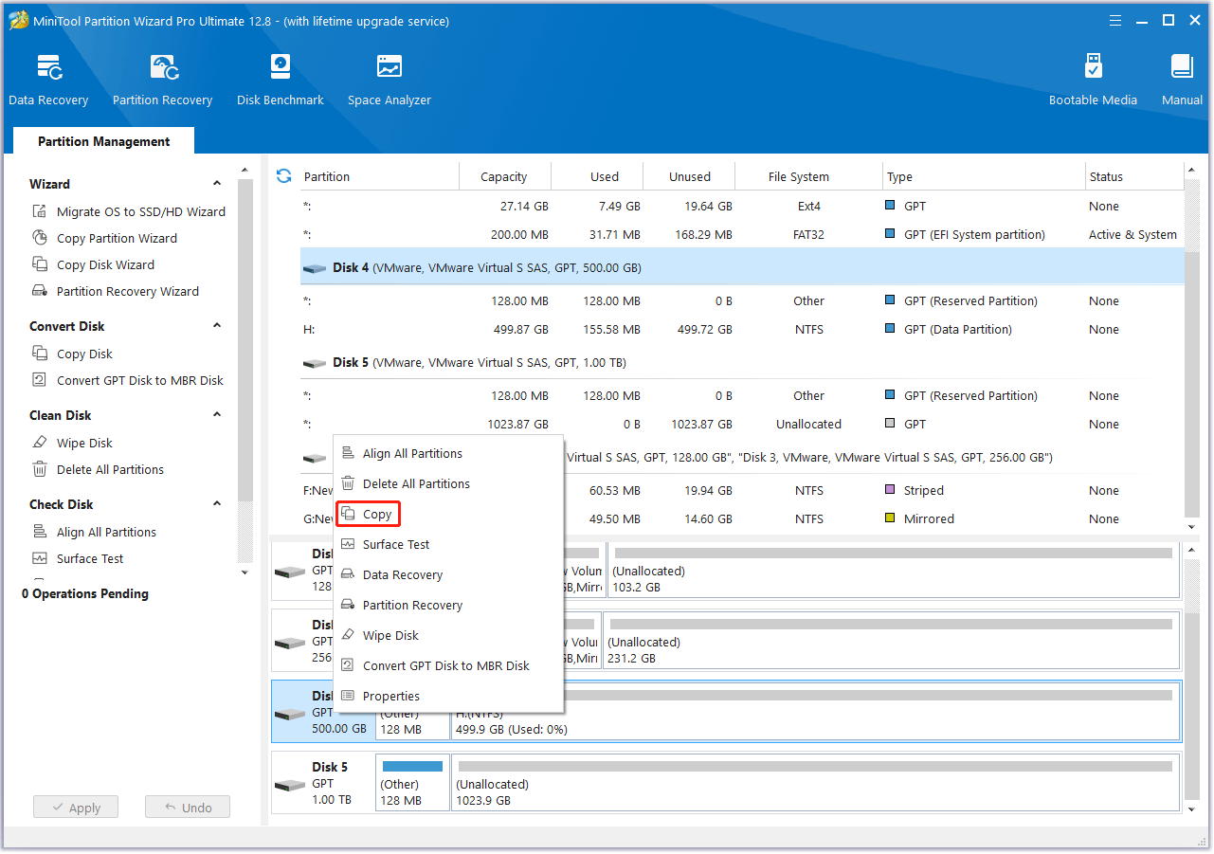The image size is (1214, 854).
Task: Choose Surface Test from context menu
Action: coord(448,544)
